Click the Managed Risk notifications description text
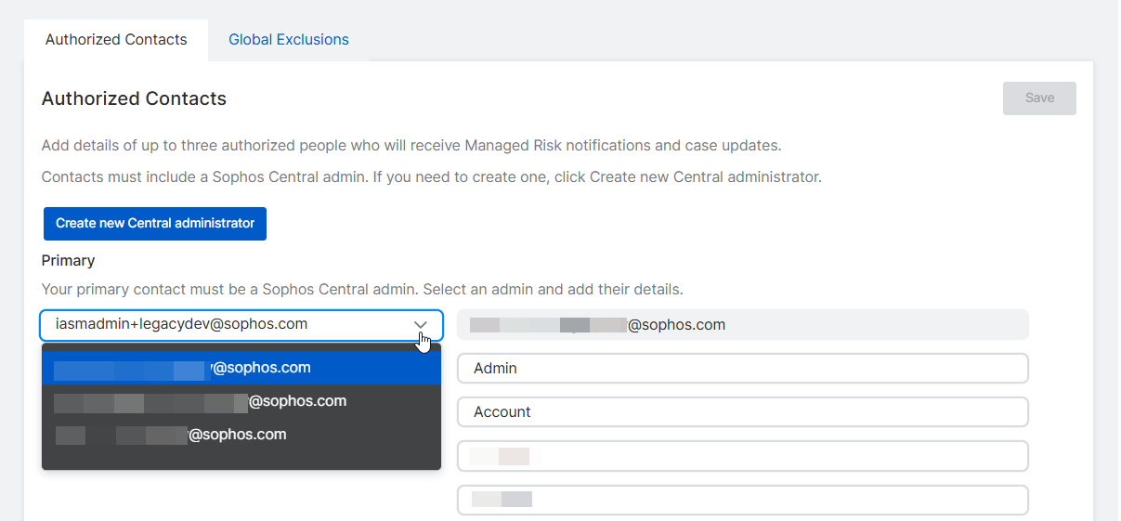The width and height of the screenshot is (1121, 521). (x=411, y=146)
